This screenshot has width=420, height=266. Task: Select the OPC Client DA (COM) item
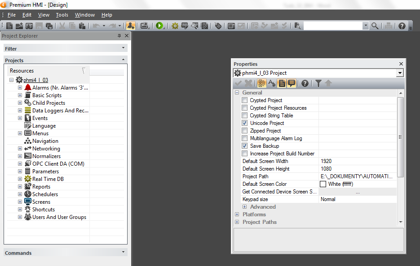click(x=58, y=164)
